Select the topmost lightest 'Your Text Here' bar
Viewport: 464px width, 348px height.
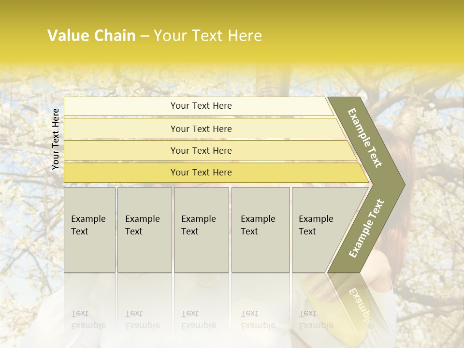click(x=201, y=106)
